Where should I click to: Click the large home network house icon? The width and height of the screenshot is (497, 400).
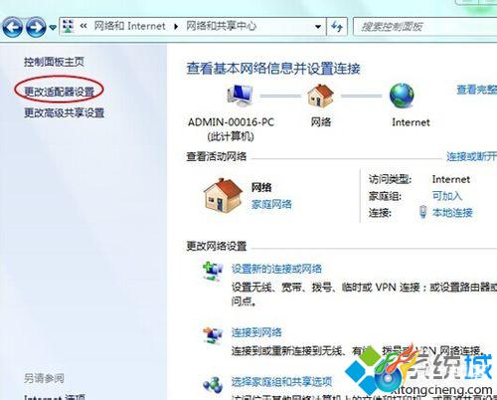tap(223, 194)
